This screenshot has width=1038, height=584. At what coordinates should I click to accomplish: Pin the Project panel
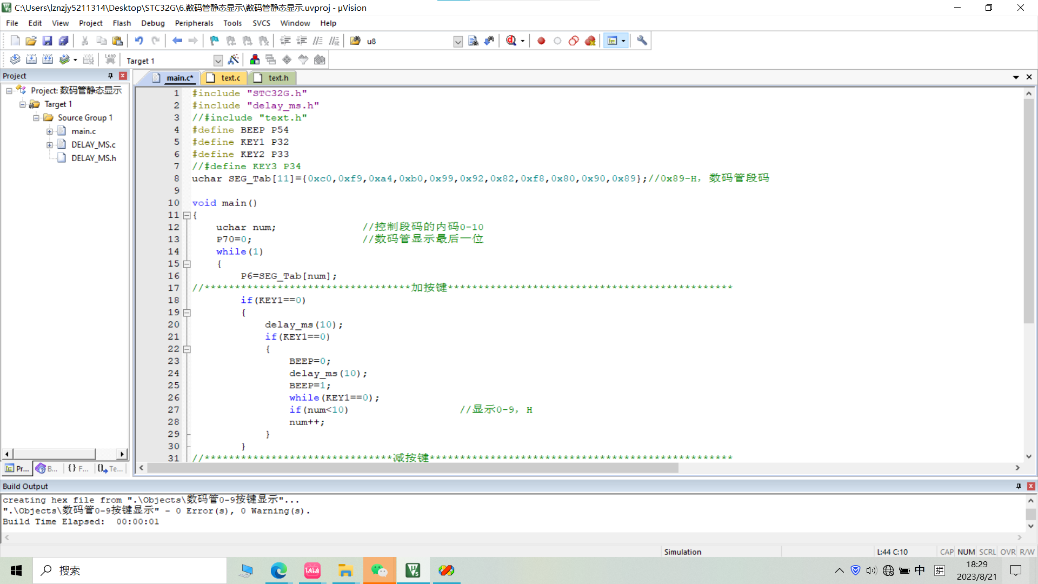110,76
